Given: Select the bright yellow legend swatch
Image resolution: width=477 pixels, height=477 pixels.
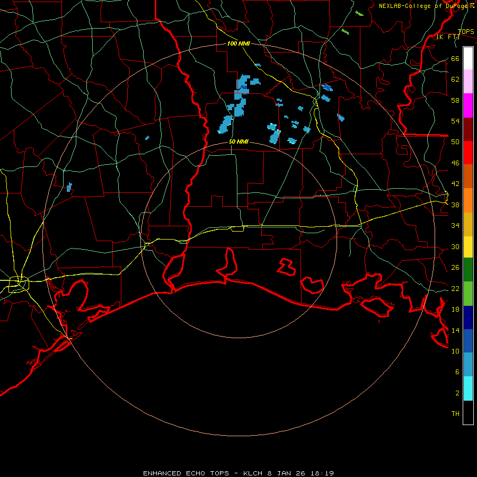Looking at the screenshot, I should [468, 247].
